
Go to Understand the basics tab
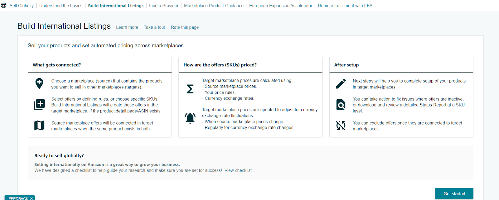tap(61, 6)
